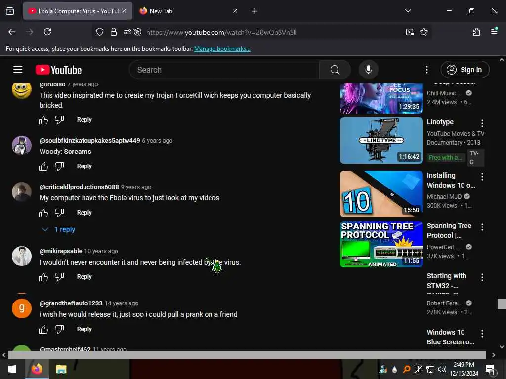Screen dimensions: 506x379
Task: Open the YouTube hamburger guide menu
Action: (18, 70)
